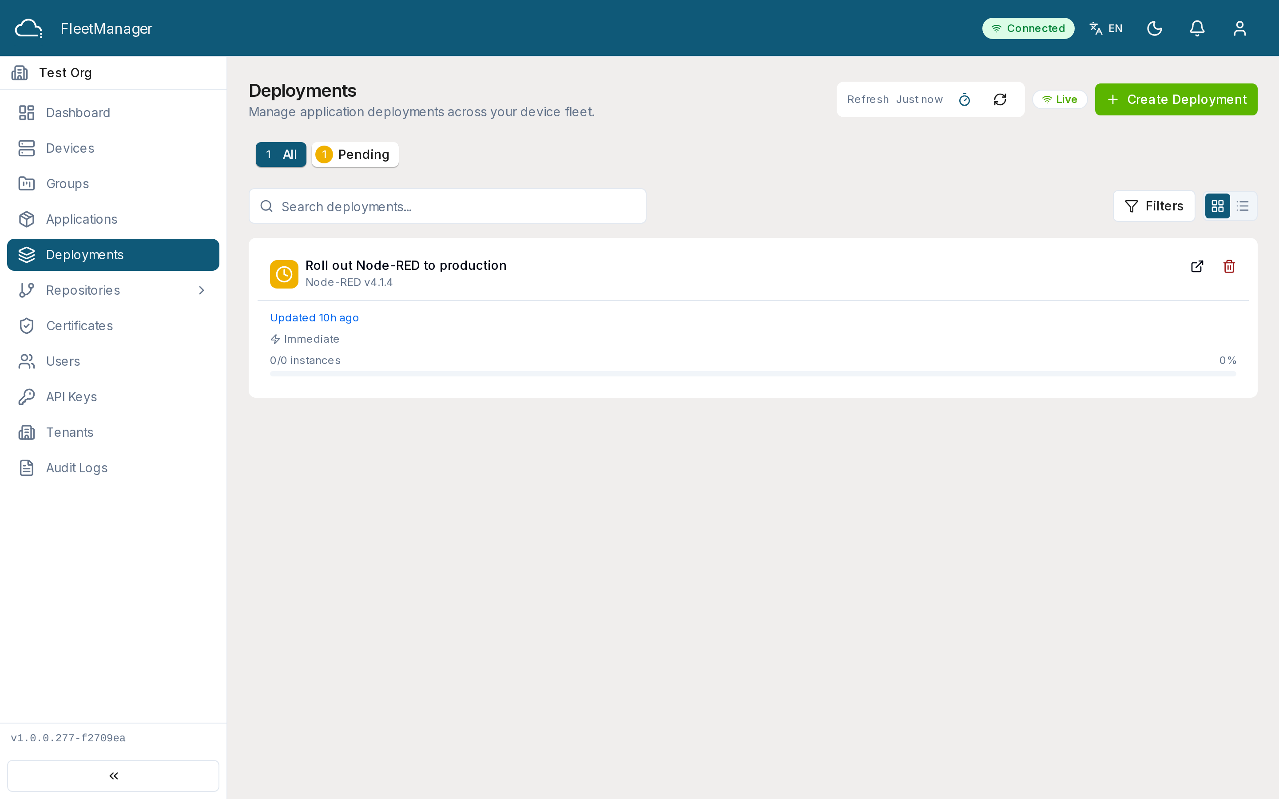Open the user profile menu

(x=1240, y=28)
